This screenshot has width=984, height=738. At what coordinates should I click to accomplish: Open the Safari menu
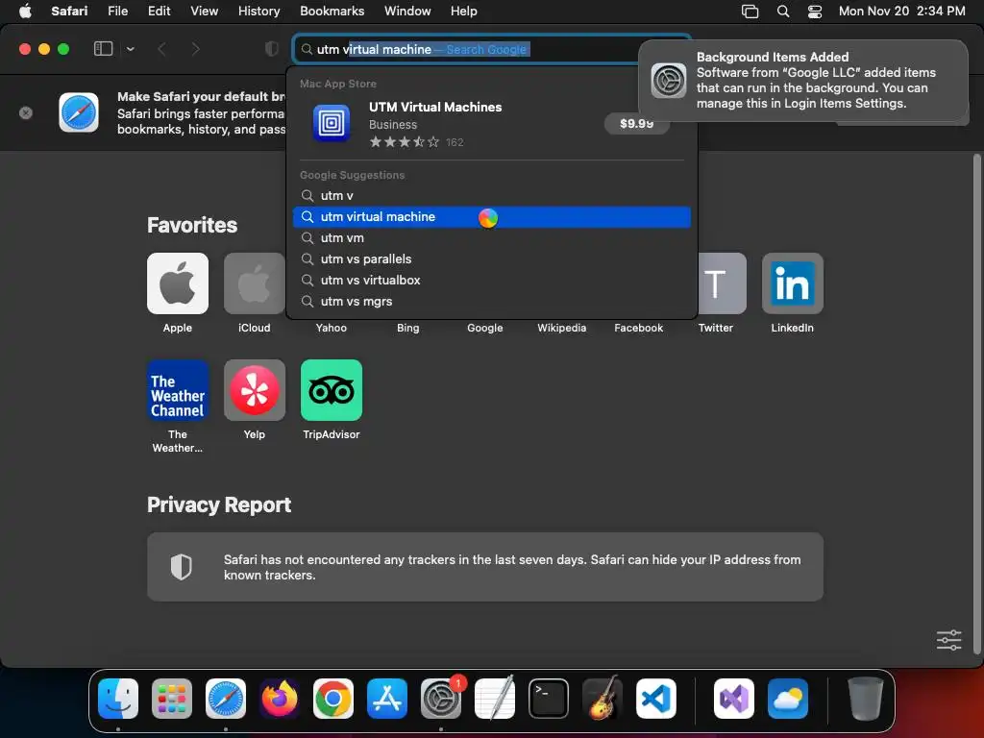tap(69, 11)
